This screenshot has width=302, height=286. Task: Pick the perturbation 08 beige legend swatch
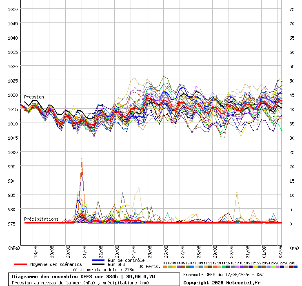point(197,267)
